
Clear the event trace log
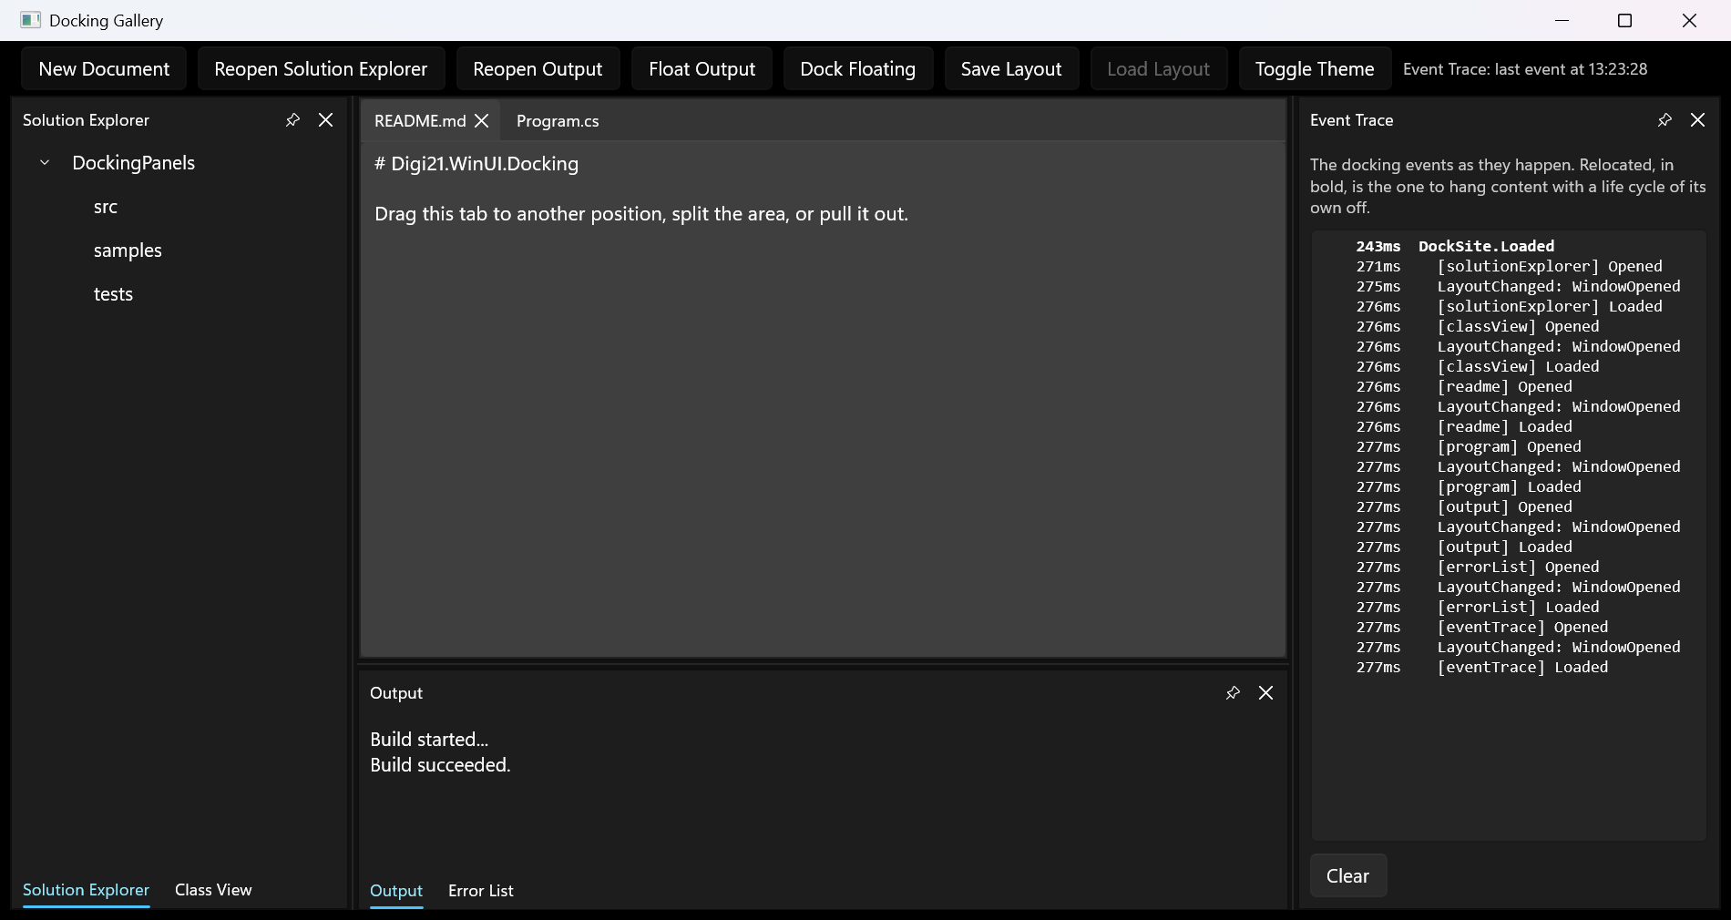[x=1347, y=876]
